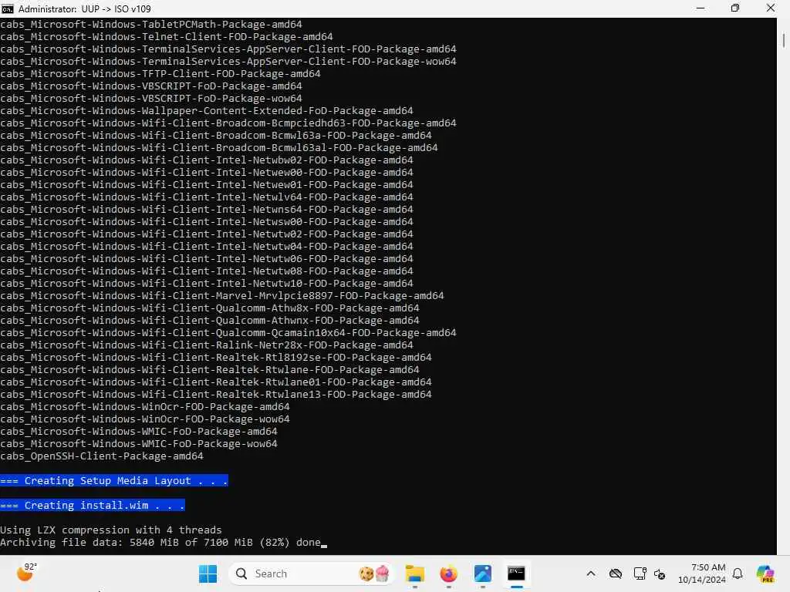Viewport: 790px width, 592px height.
Task: Click the text 'Using LZX compression with 4 threads'
Action: click(111, 530)
